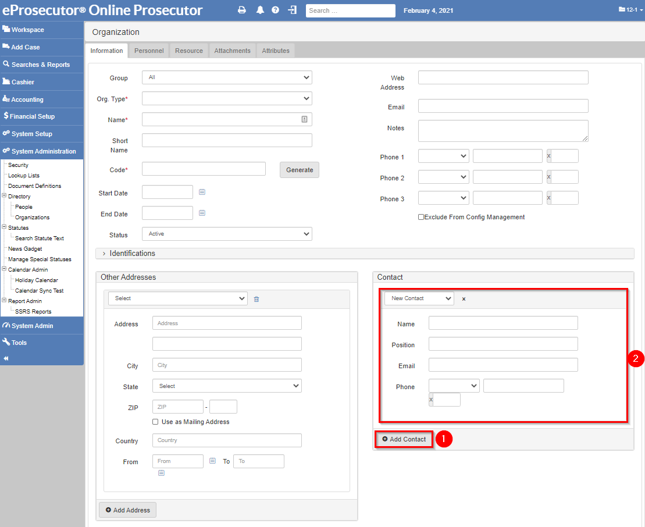Open the From date calendar icon
Viewport: 645px width, 527px height.
click(213, 460)
